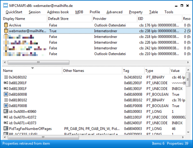Viewport: 193px width, 148px height.
Task: Click boolean icon of 0x681F000B property
Action: (6, 106)
